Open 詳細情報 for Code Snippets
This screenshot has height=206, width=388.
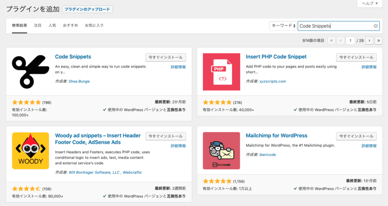tap(178, 67)
